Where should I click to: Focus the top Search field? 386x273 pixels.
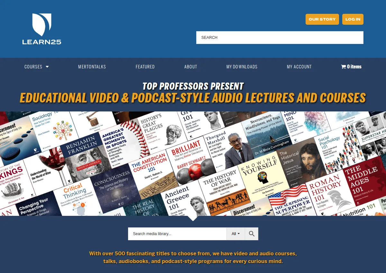pos(280,38)
